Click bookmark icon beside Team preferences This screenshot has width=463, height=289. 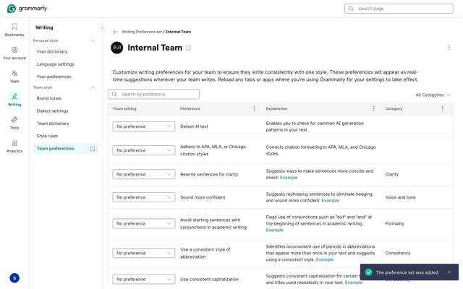[93, 149]
